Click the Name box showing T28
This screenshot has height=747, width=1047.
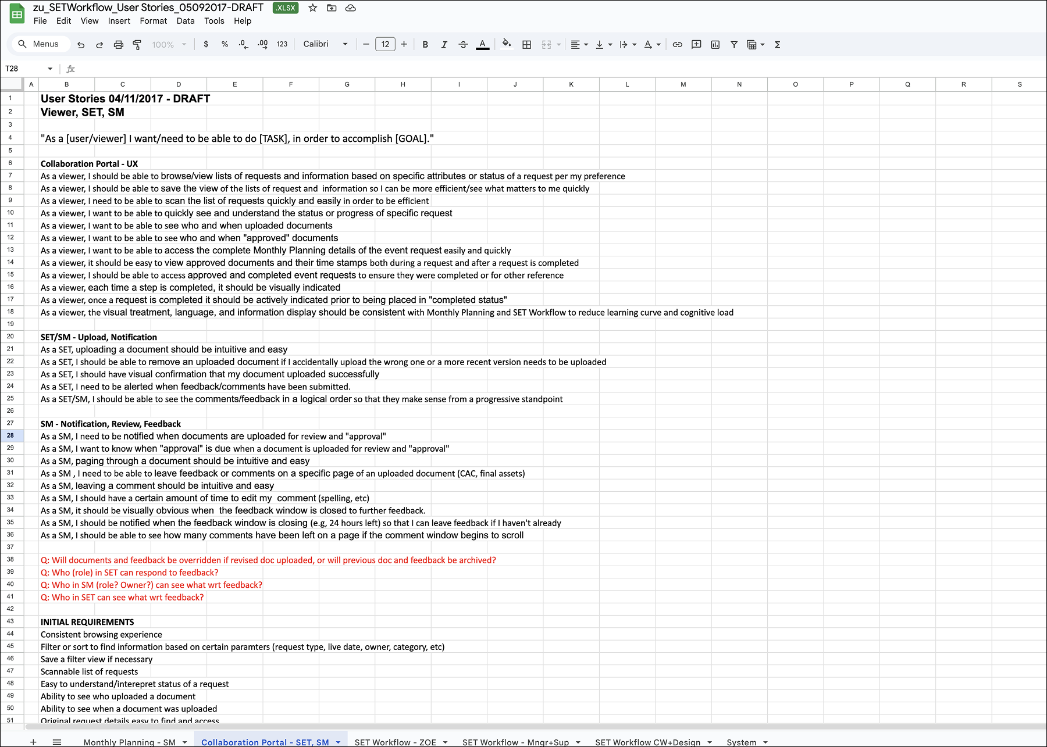(x=29, y=69)
